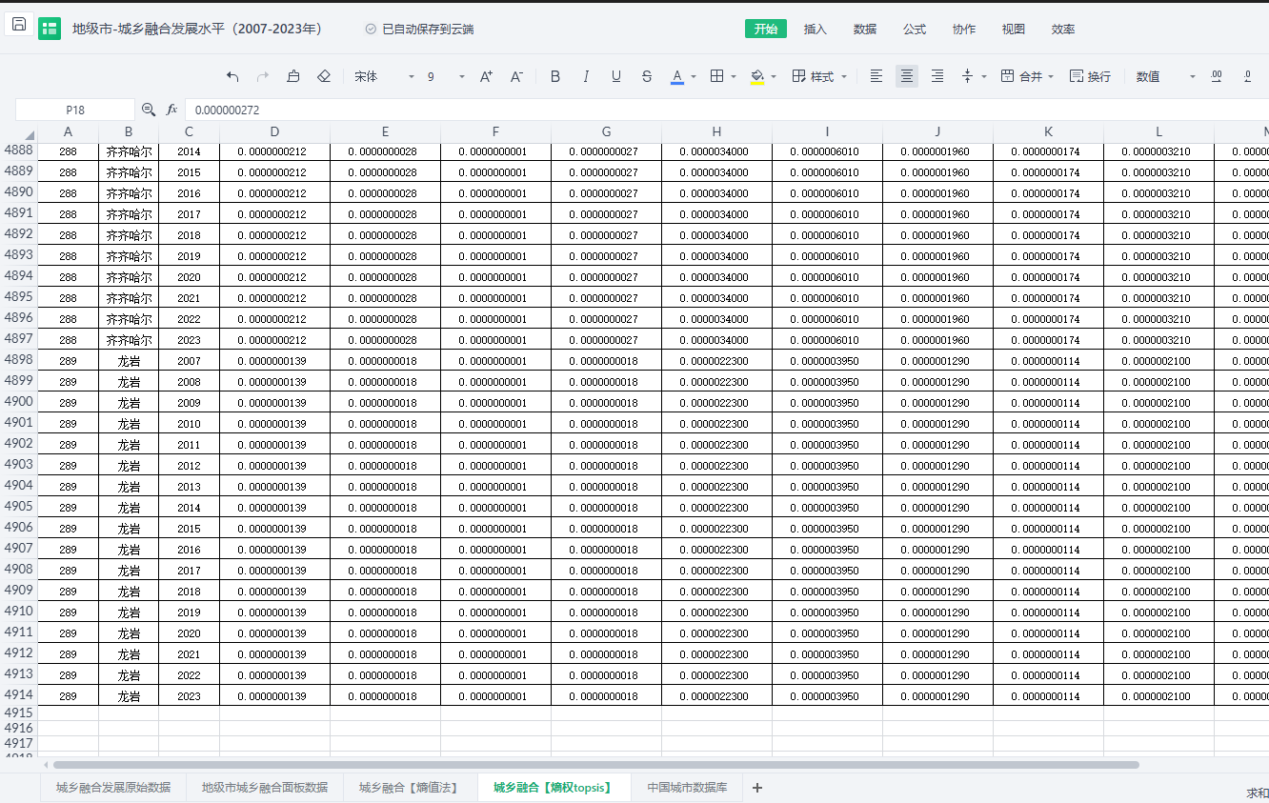Open the 插入 ribbon tab

816,29
